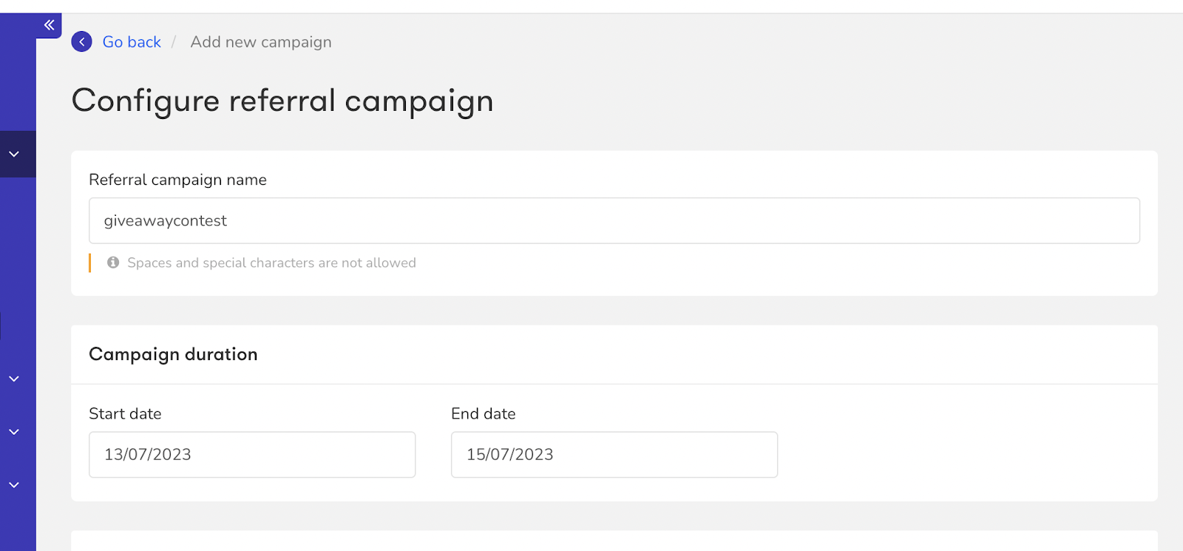This screenshot has width=1183, height=551.
Task: Open the End date picker field
Action: click(614, 455)
